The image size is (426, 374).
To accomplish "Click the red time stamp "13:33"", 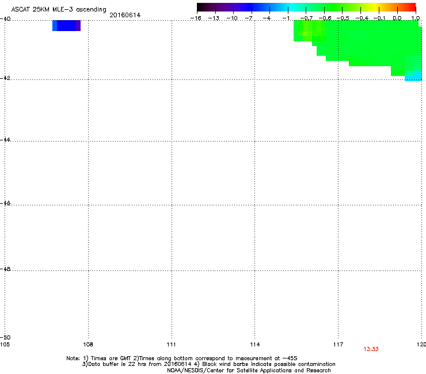I will pyautogui.click(x=371, y=349).
